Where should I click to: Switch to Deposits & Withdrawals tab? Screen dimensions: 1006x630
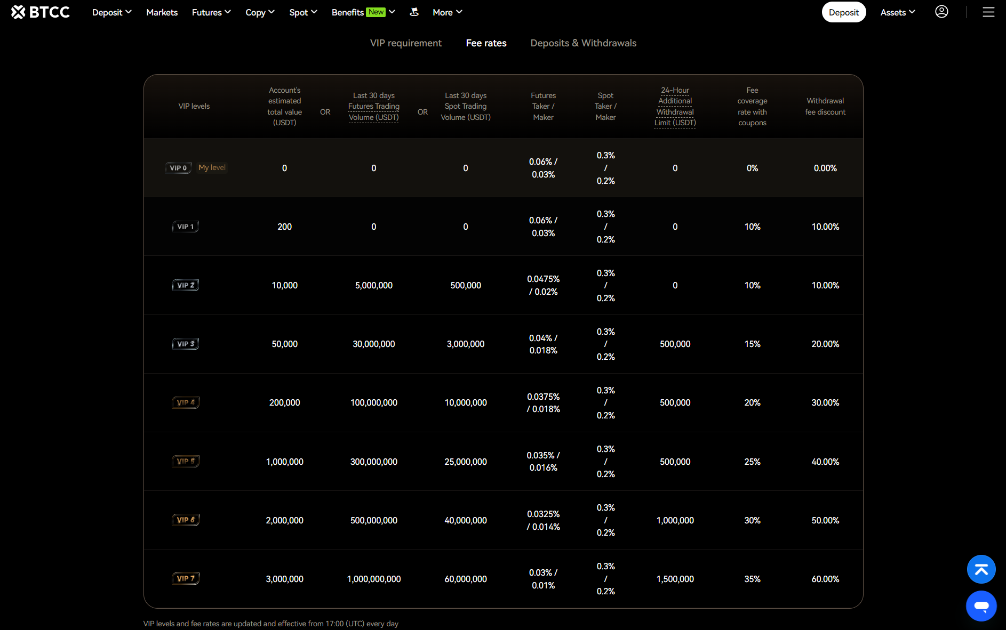pos(583,43)
